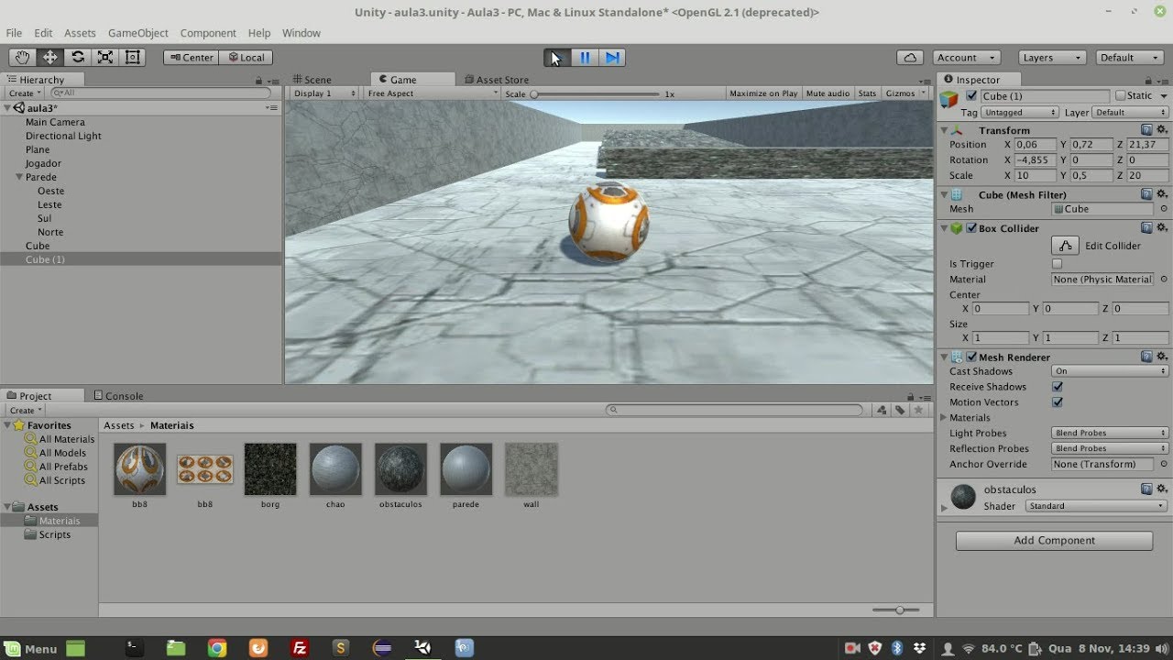
Task: Open the Mint Menu
Action: tap(30, 648)
